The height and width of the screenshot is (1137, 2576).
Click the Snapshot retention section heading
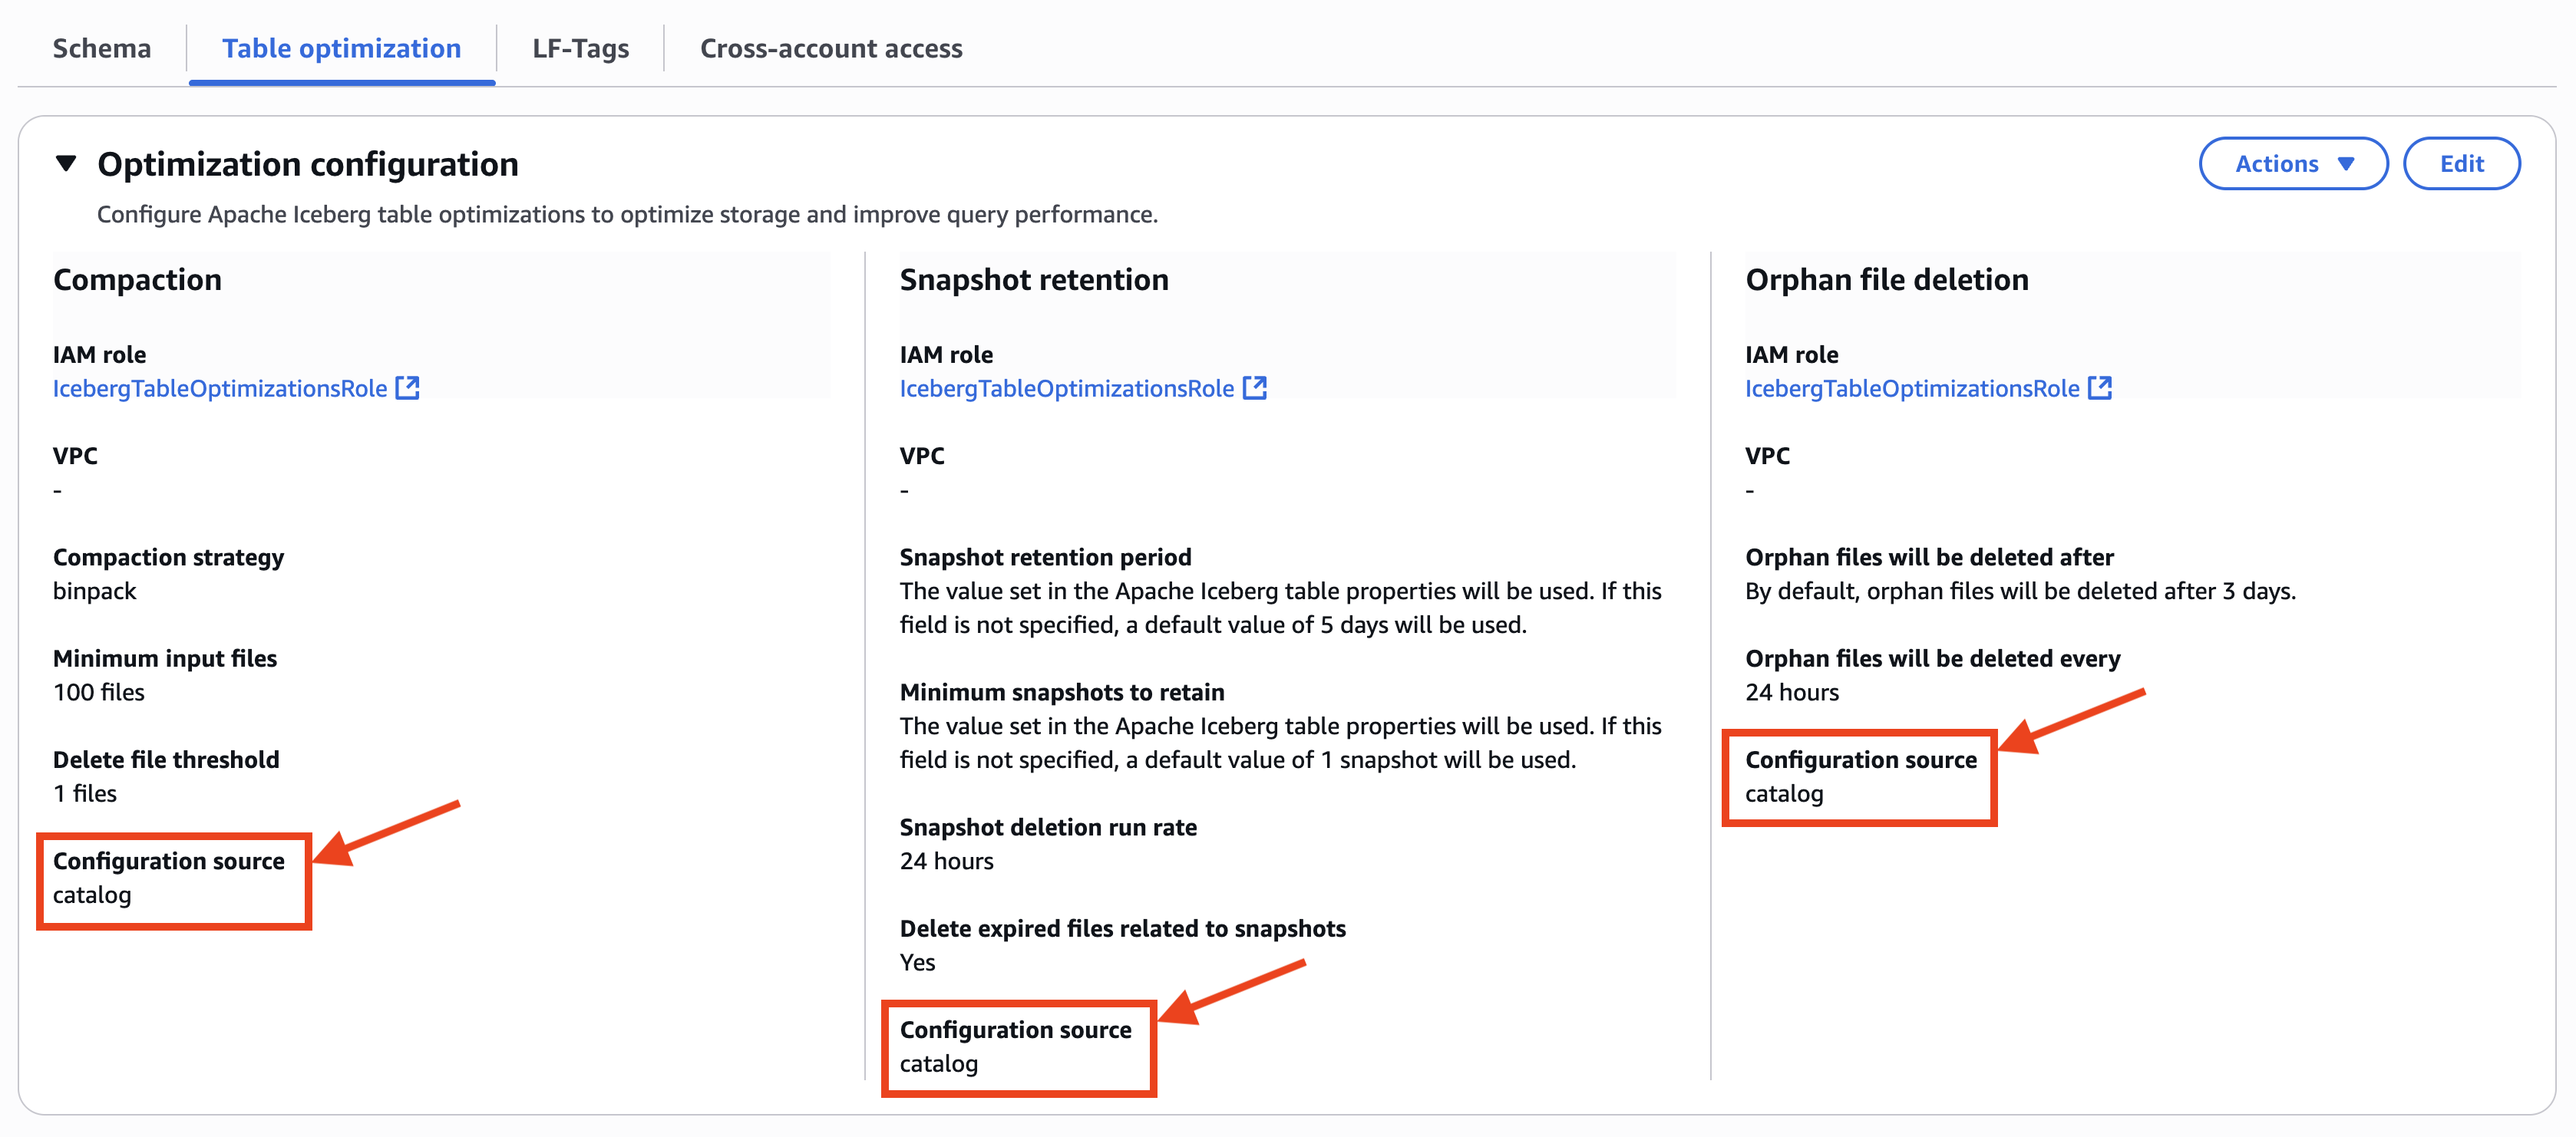coord(1033,278)
